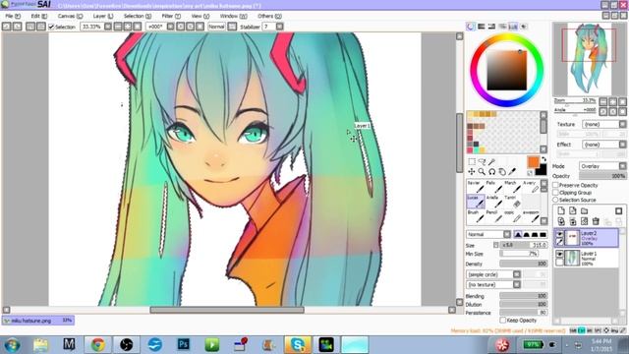Choose the Tantri eraser preset
This screenshot has height=354, width=629.
(x=512, y=202)
